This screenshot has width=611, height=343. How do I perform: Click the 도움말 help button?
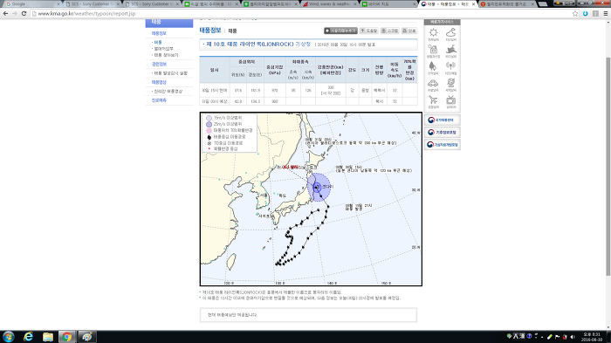tap(368, 31)
